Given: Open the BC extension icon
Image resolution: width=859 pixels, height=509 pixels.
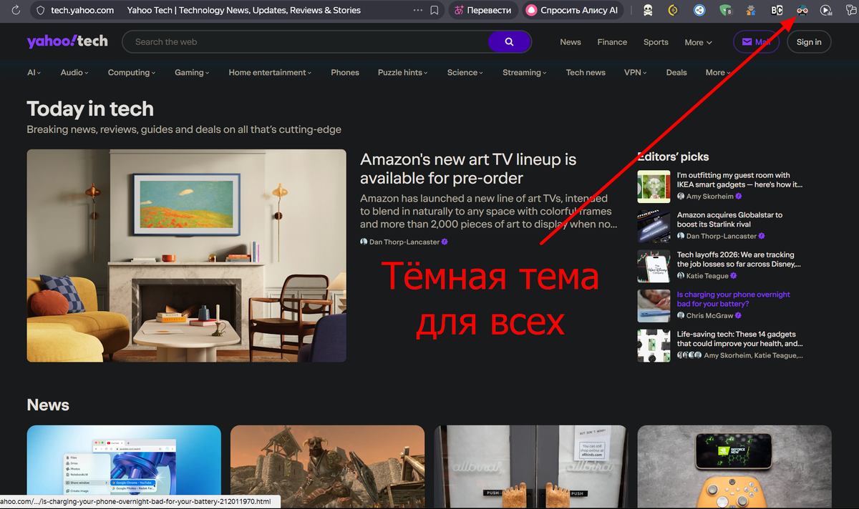Looking at the screenshot, I should [x=777, y=11].
